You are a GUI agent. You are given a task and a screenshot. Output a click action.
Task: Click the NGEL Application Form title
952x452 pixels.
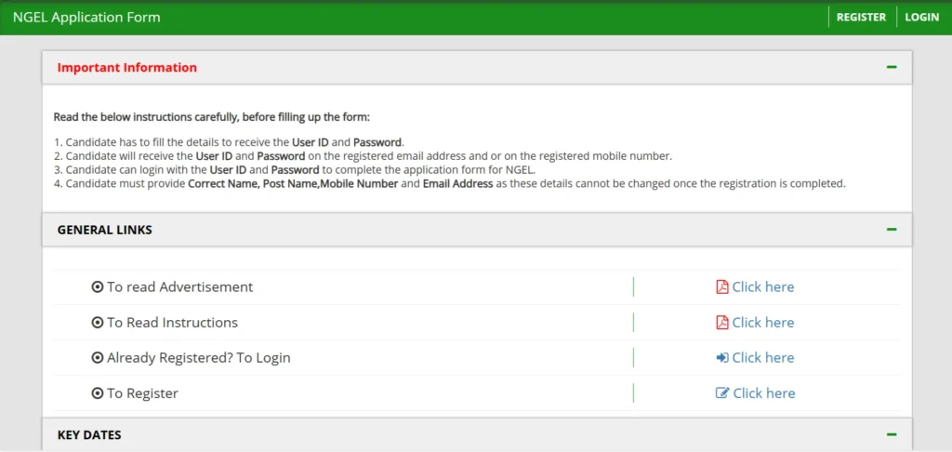coord(86,17)
